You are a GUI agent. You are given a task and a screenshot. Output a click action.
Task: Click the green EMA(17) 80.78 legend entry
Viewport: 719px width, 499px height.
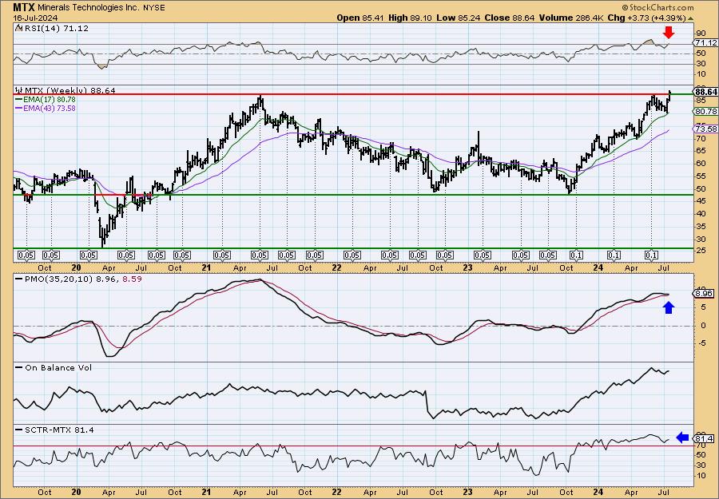46,100
